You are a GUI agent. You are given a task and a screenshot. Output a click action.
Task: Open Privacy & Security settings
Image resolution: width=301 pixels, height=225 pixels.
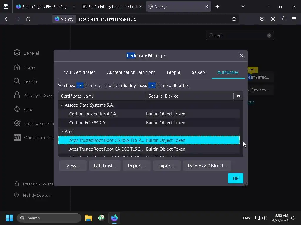coord(34,95)
